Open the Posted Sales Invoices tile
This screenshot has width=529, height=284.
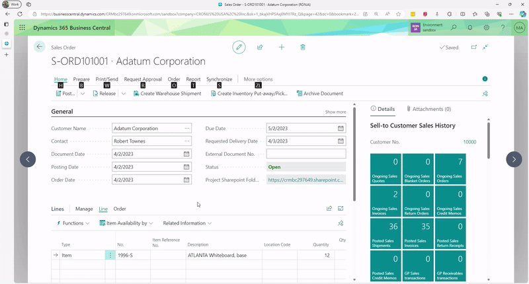417,232
